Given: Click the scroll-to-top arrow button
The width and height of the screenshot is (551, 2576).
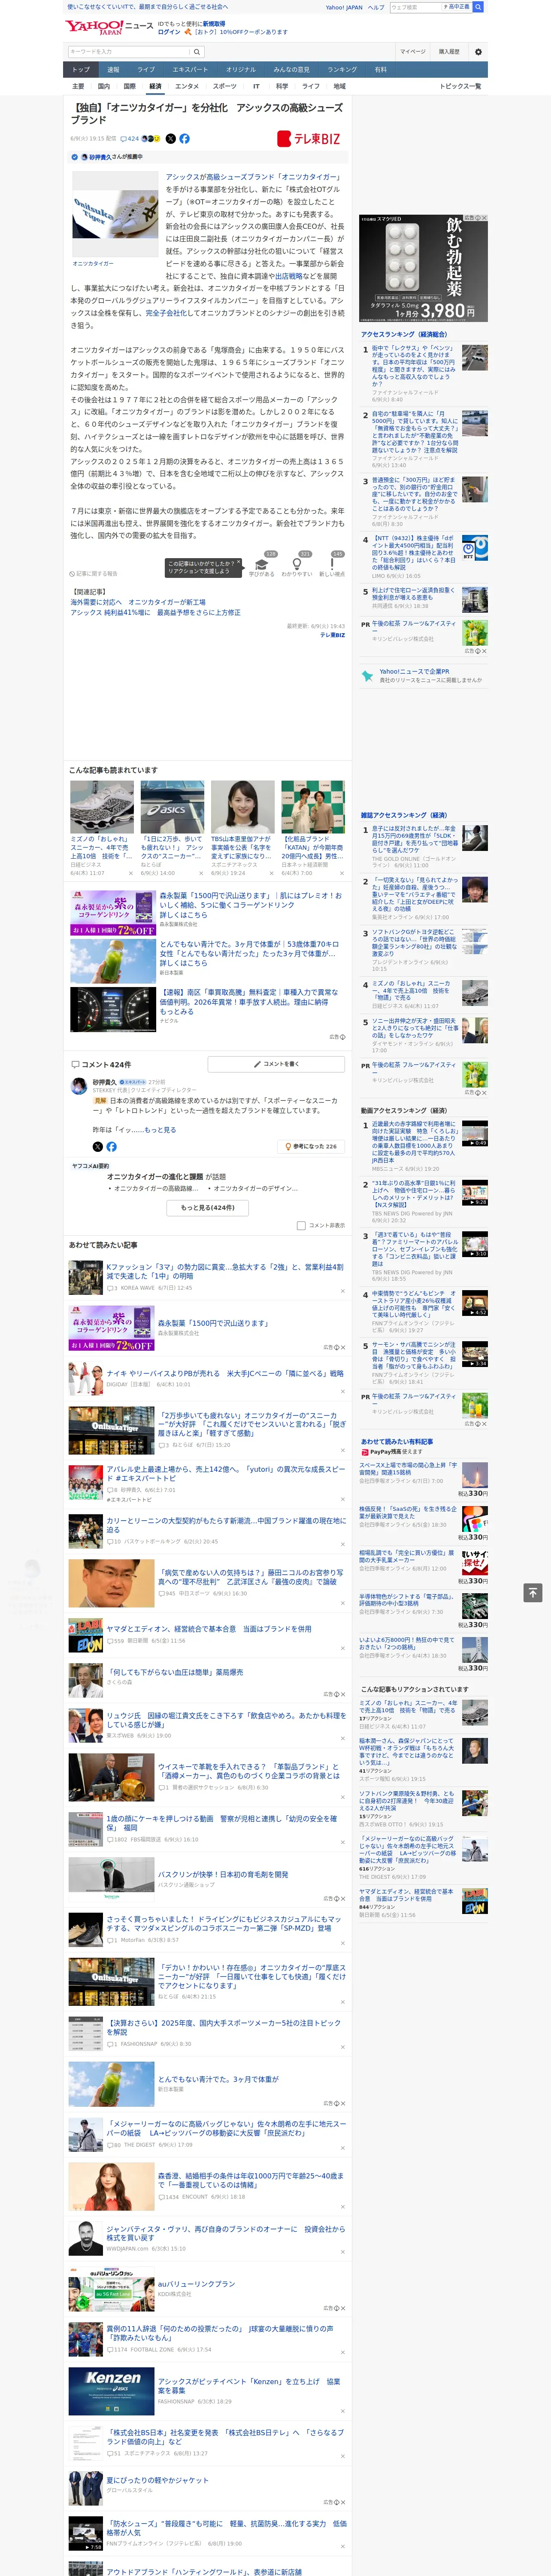Looking at the screenshot, I should click(533, 1593).
